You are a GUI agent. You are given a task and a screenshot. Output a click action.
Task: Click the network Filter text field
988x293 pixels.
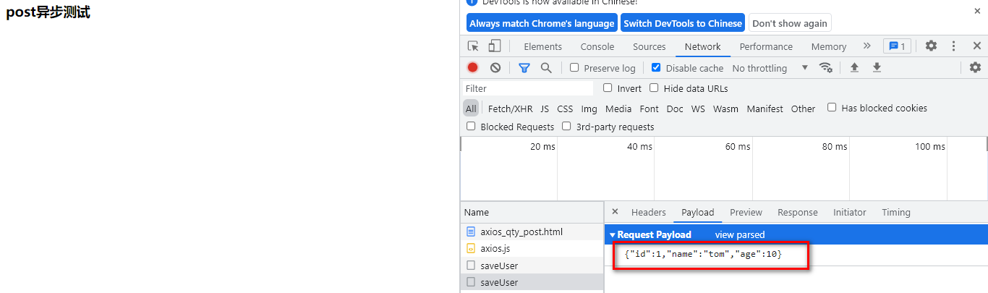(528, 88)
